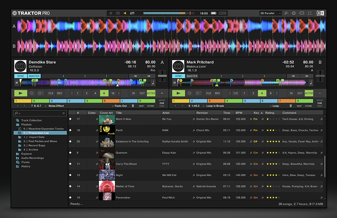Set Deck B loop size to 1/2
337x218 pixels.
pos(236,93)
